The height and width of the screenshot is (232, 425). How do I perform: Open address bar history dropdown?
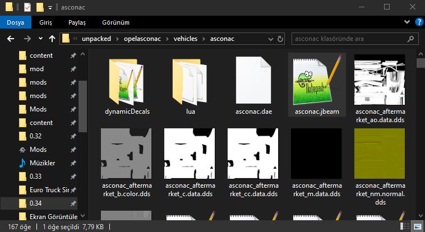(270, 39)
